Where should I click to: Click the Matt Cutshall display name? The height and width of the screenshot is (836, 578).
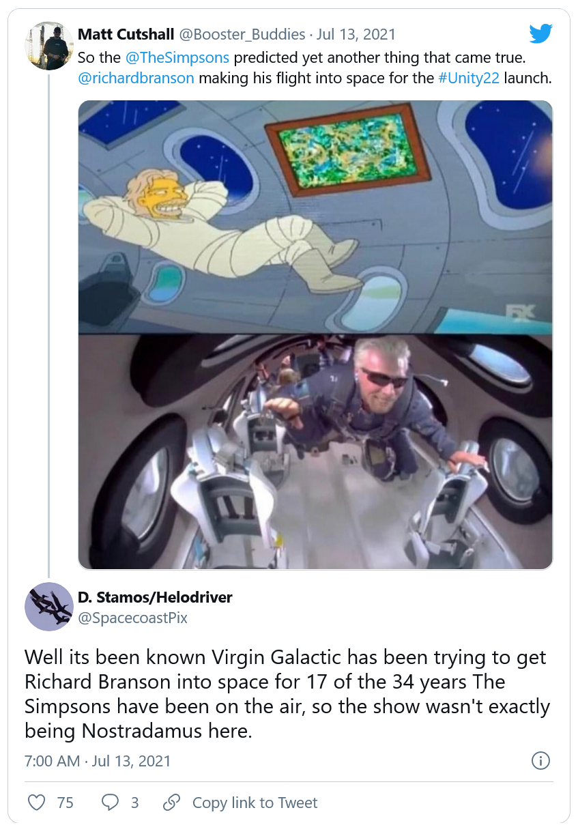point(127,34)
